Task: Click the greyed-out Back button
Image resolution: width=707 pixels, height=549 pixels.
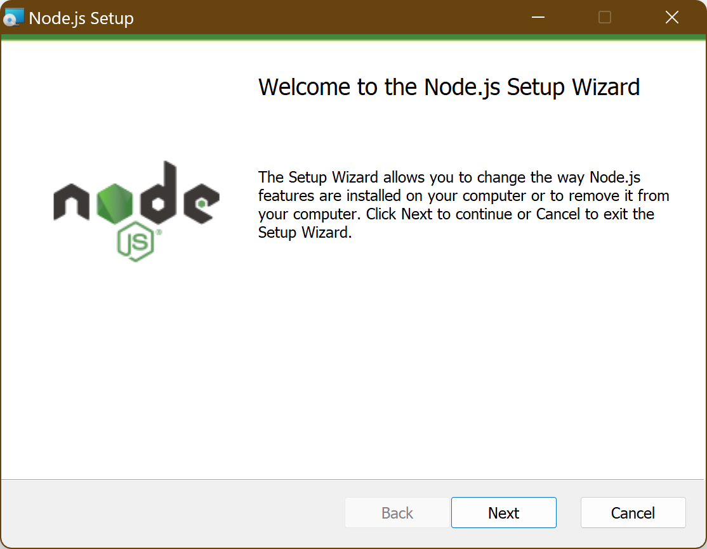Action: click(x=397, y=512)
